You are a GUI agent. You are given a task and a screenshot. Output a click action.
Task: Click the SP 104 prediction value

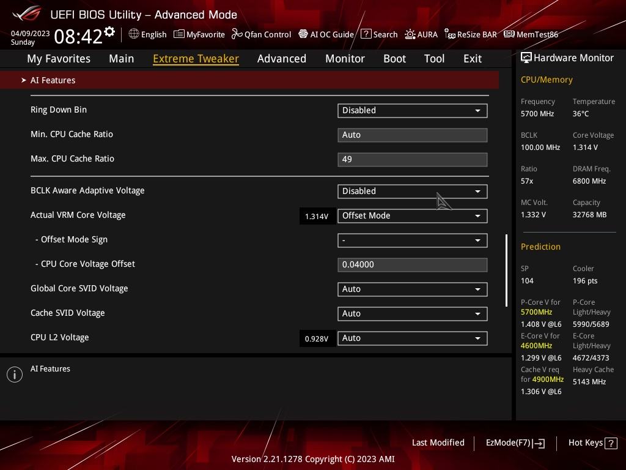click(x=527, y=281)
